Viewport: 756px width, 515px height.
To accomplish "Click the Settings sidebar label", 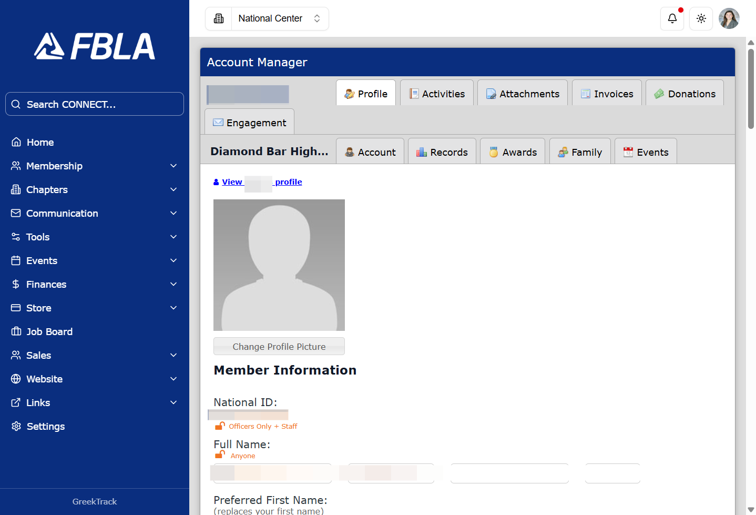I will pos(46,426).
